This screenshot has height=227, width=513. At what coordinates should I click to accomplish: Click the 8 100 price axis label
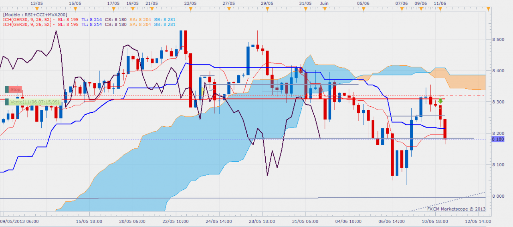click(x=497, y=164)
